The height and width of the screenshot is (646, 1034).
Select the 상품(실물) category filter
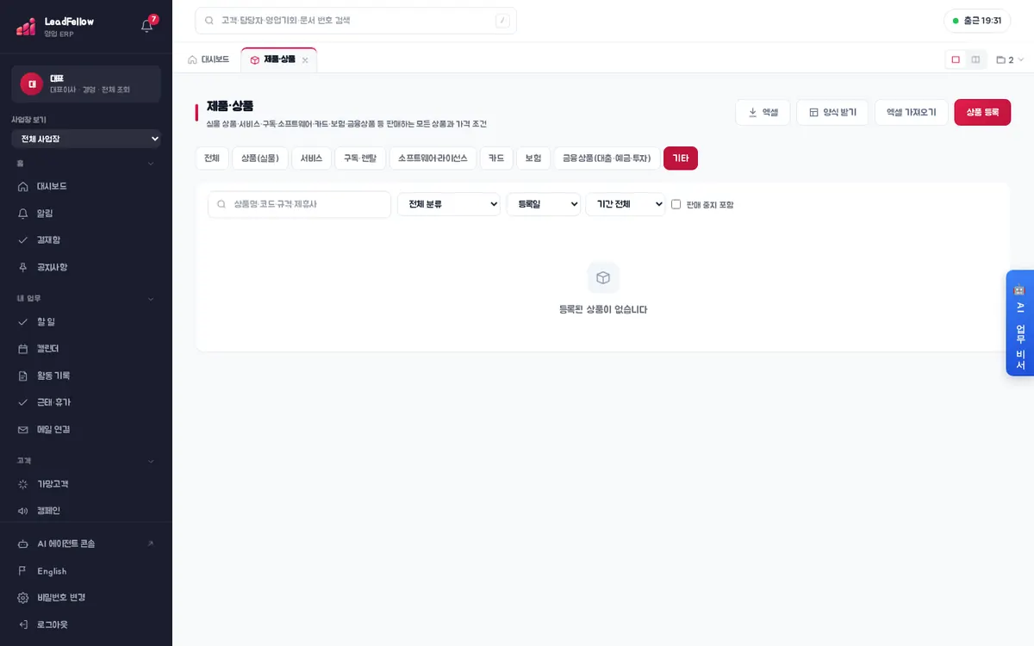(260, 158)
